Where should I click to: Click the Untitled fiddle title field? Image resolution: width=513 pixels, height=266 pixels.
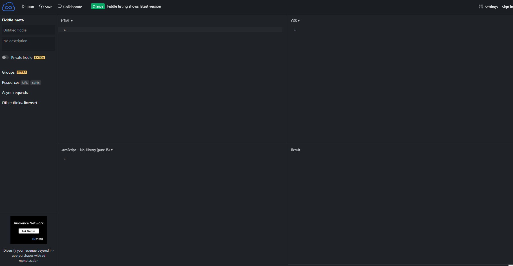click(x=28, y=30)
